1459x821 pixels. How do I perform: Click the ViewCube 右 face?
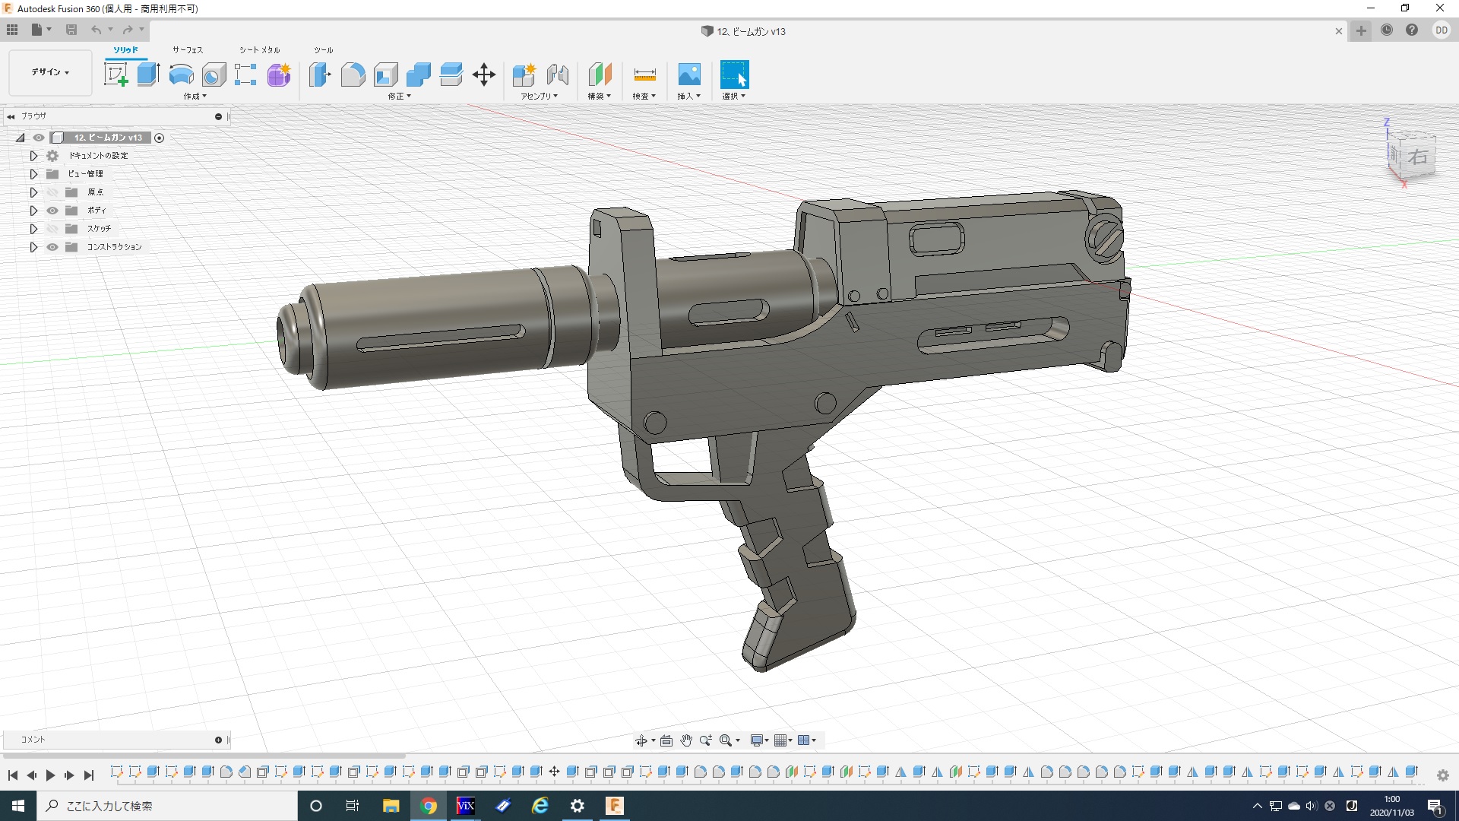click(1416, 157)
